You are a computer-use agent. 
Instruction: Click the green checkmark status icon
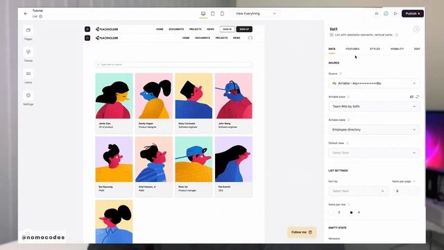[x=386, y=13]
